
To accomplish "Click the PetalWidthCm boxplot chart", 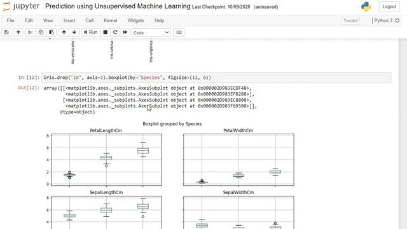I will pos(238,160).
